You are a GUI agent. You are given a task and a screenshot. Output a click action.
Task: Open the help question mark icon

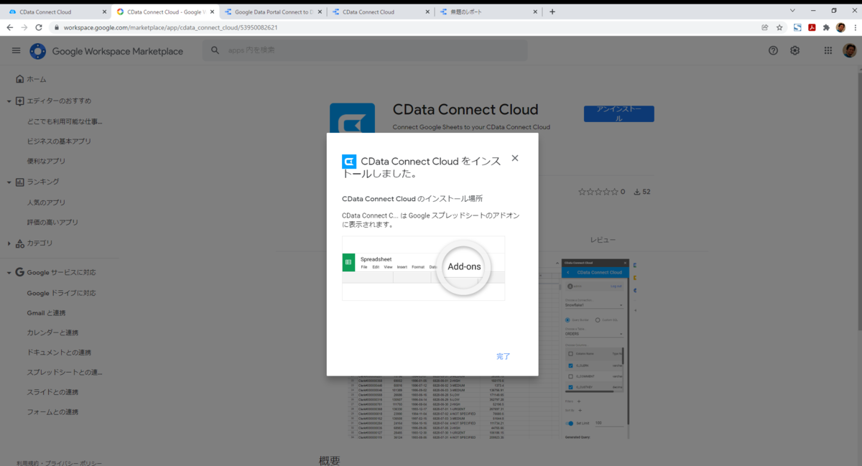click(x=773, y=50)
